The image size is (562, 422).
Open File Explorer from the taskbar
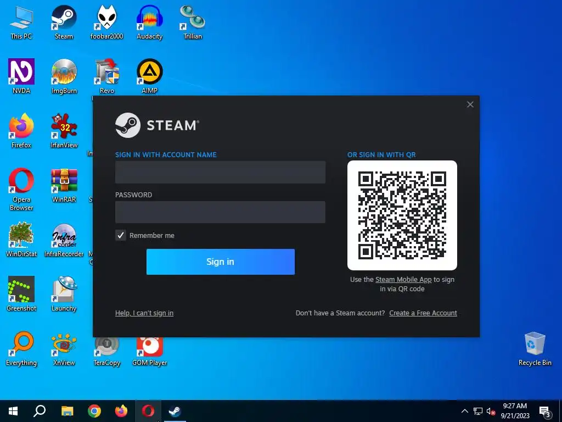[x=67, y=411]
